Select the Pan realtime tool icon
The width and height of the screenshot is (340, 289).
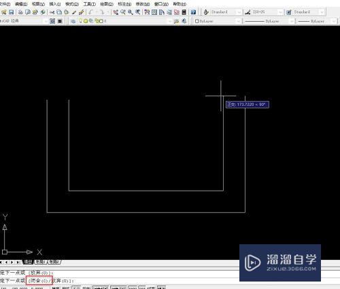[116, 12]
